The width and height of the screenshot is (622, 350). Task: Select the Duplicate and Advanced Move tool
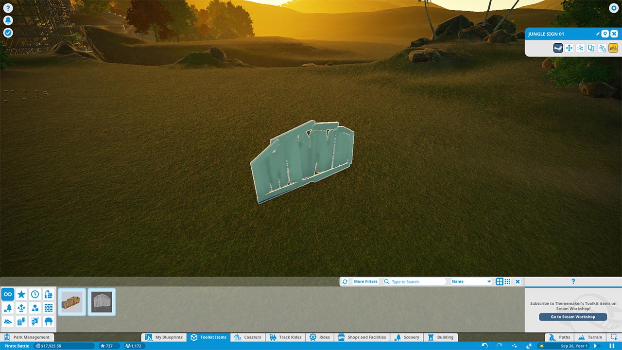[602, 48]
